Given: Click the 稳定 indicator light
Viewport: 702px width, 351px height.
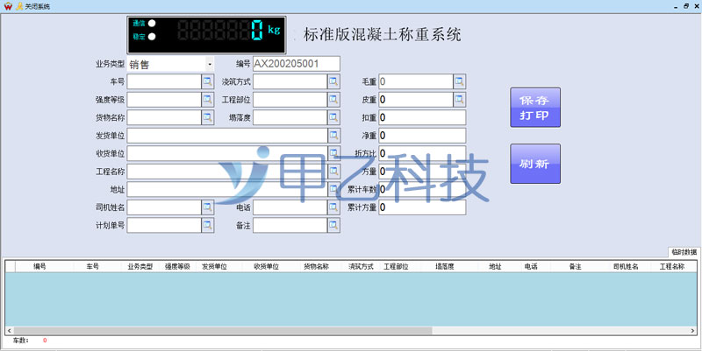Looking at the screenshot, I should (x=152, y=37).
